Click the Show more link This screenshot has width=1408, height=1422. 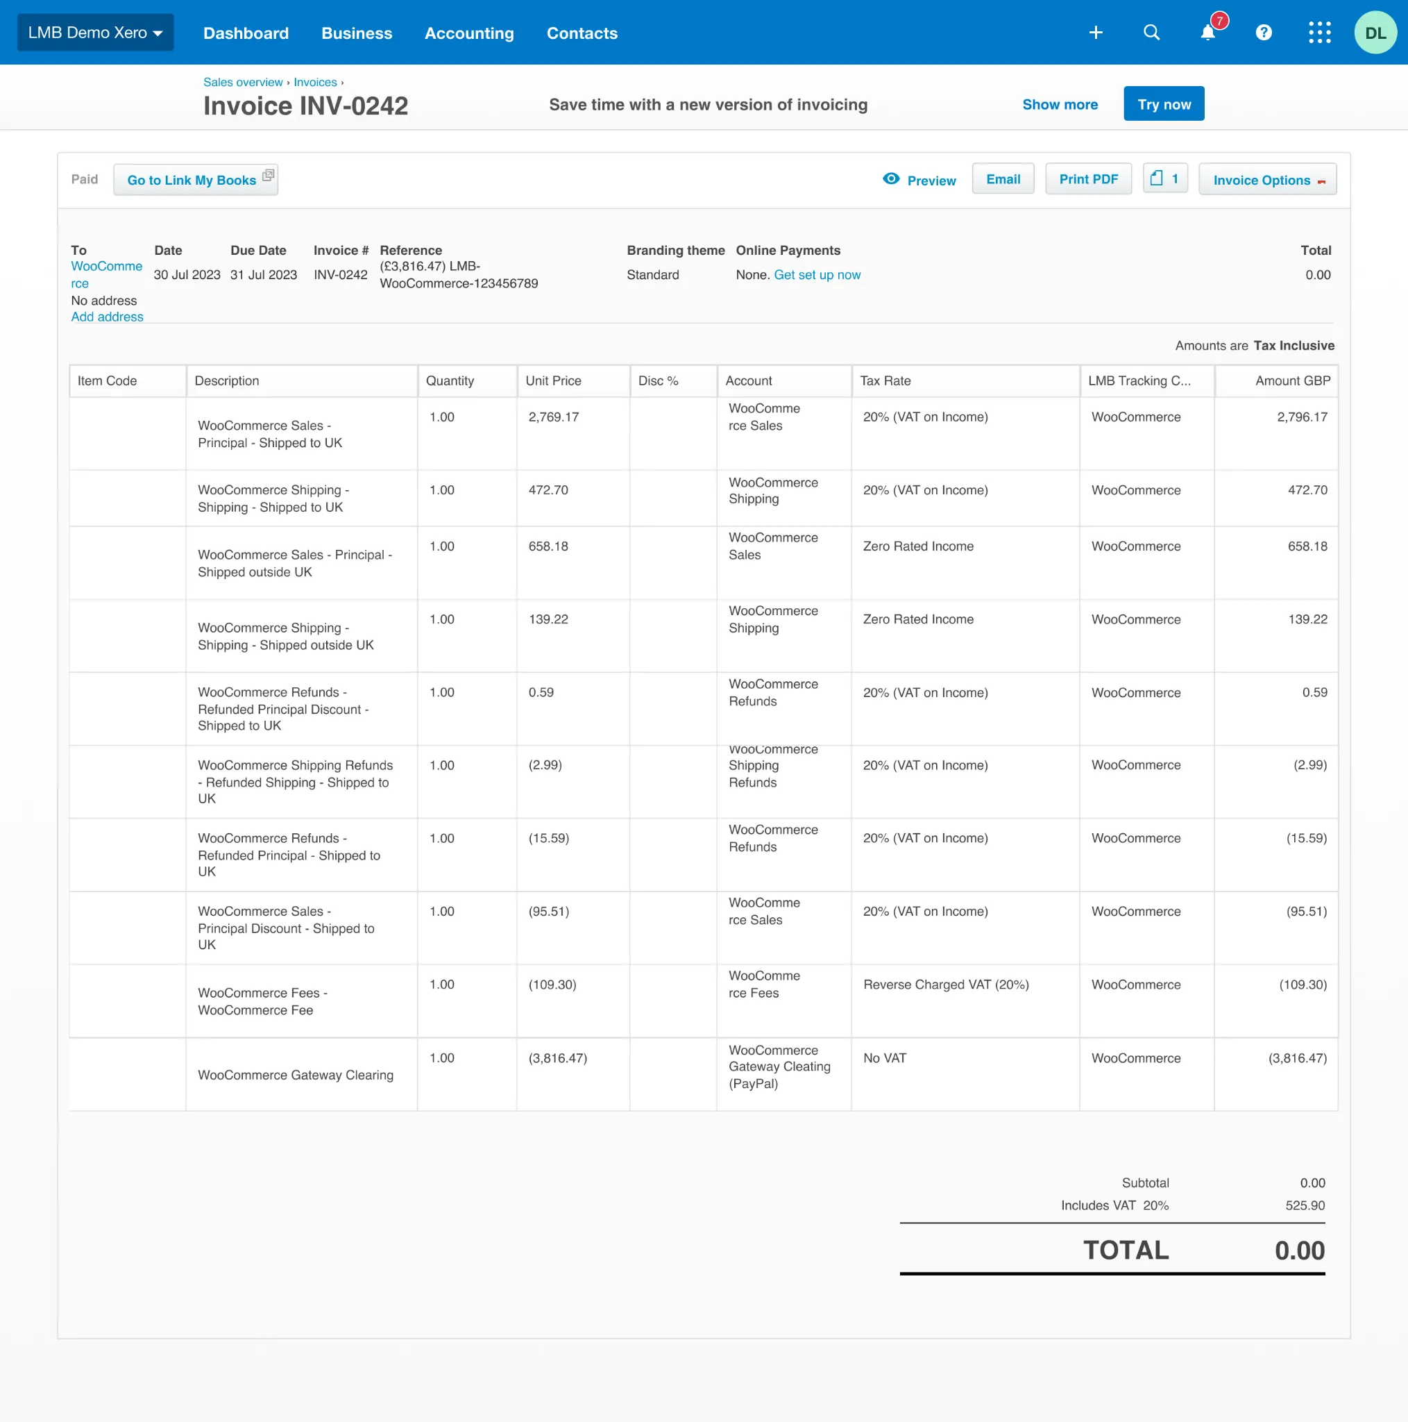[x=1060, y=105]
